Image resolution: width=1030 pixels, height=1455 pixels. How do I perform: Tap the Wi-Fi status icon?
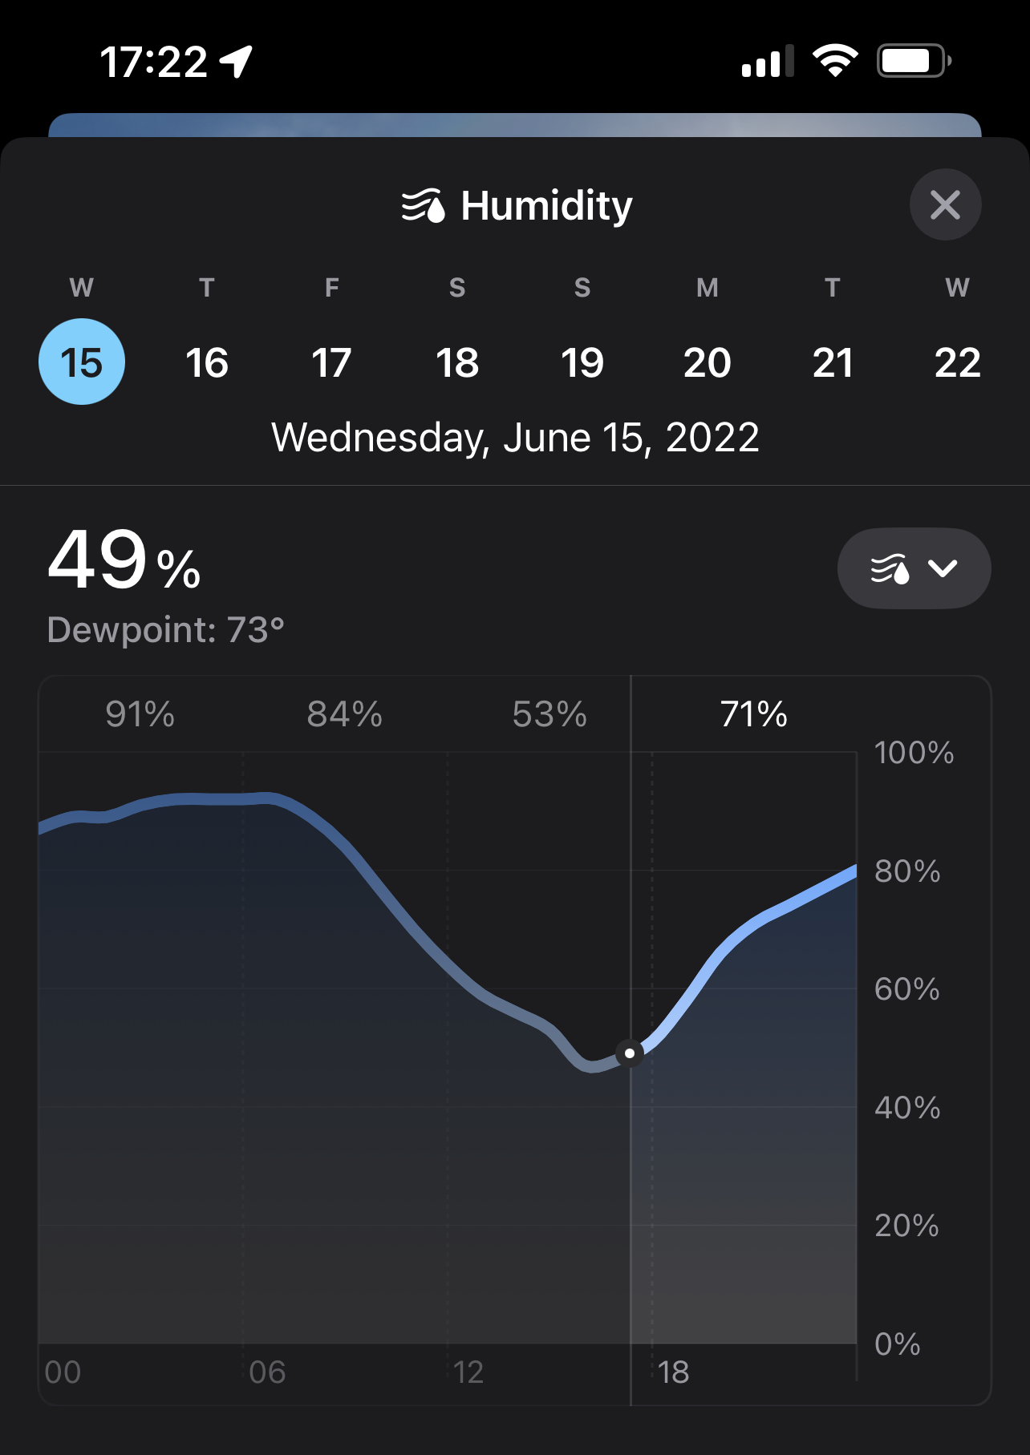click(x=835, y=61)
